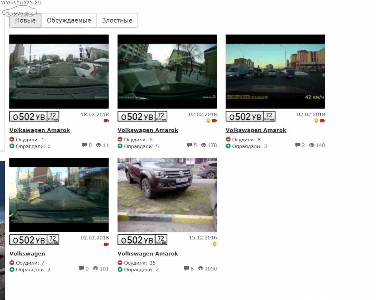Click date 02.02.2018 on the 140-views card
Image resolution: width=376 pixels, height=300 pixels.
pos(311,114)
